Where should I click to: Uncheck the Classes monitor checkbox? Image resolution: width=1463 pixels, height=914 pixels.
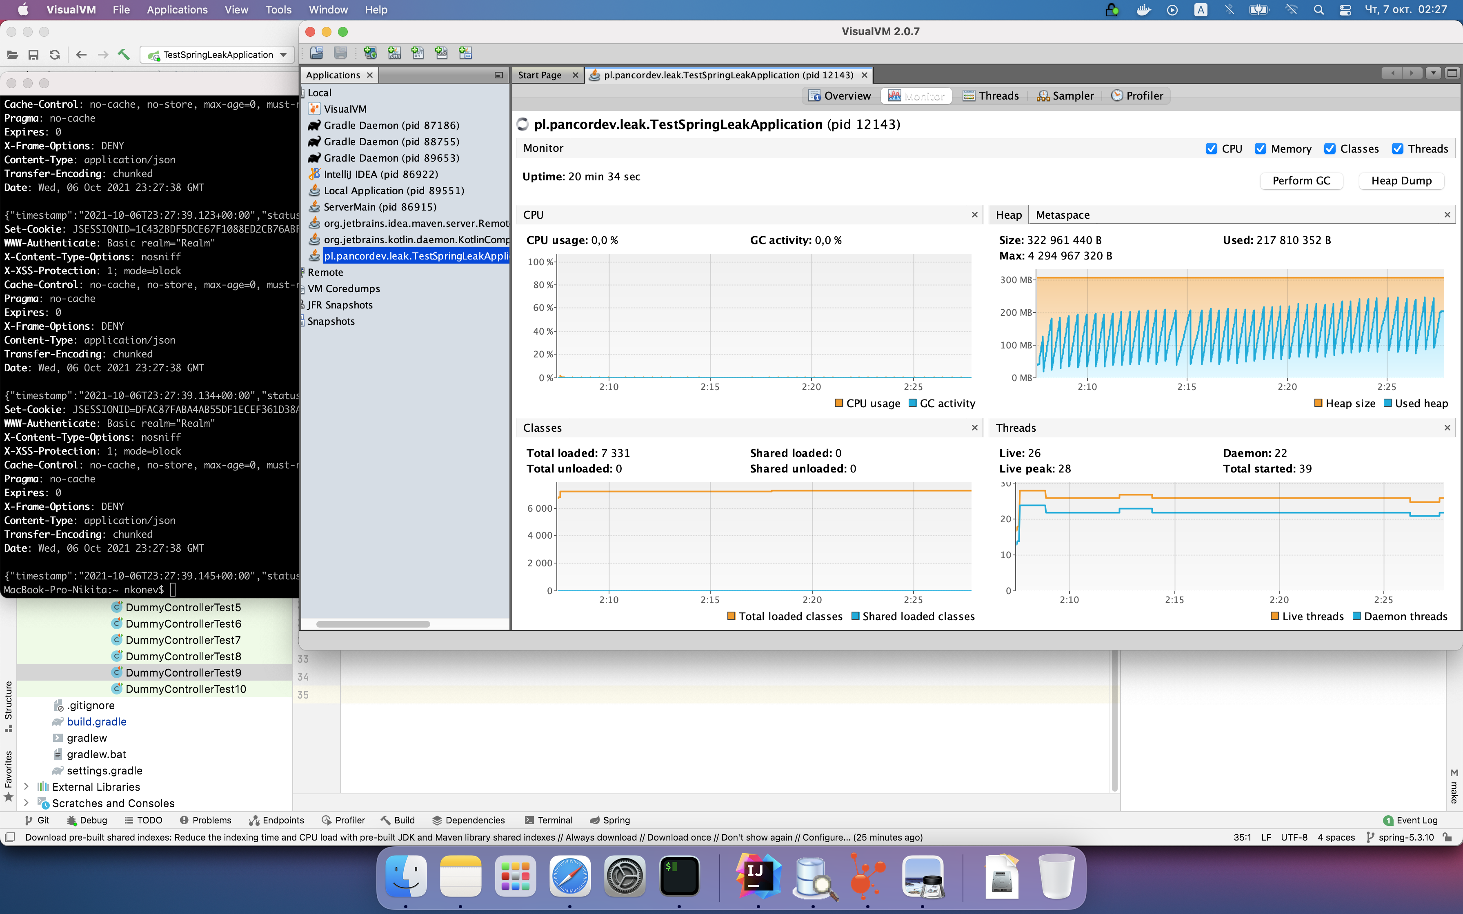1330,149
